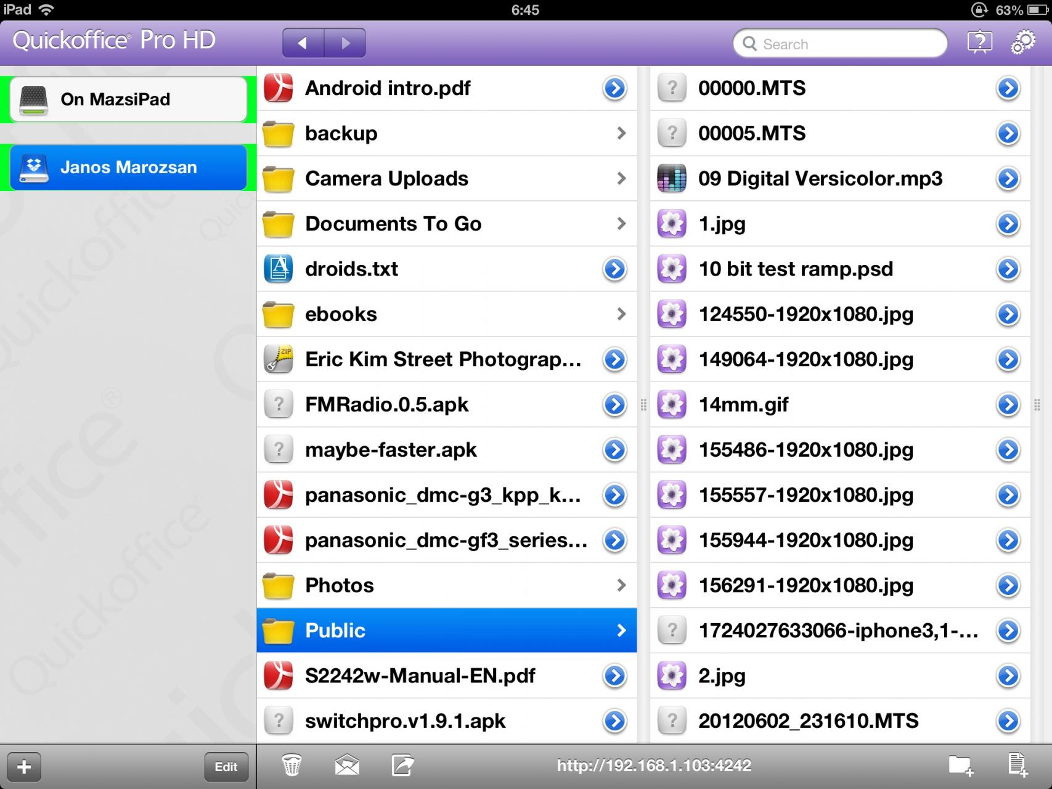The width and height of the screenshot is (1052, 789).
Task: Open details arrow for 2.jpg
Action: tap(1008, 676)
